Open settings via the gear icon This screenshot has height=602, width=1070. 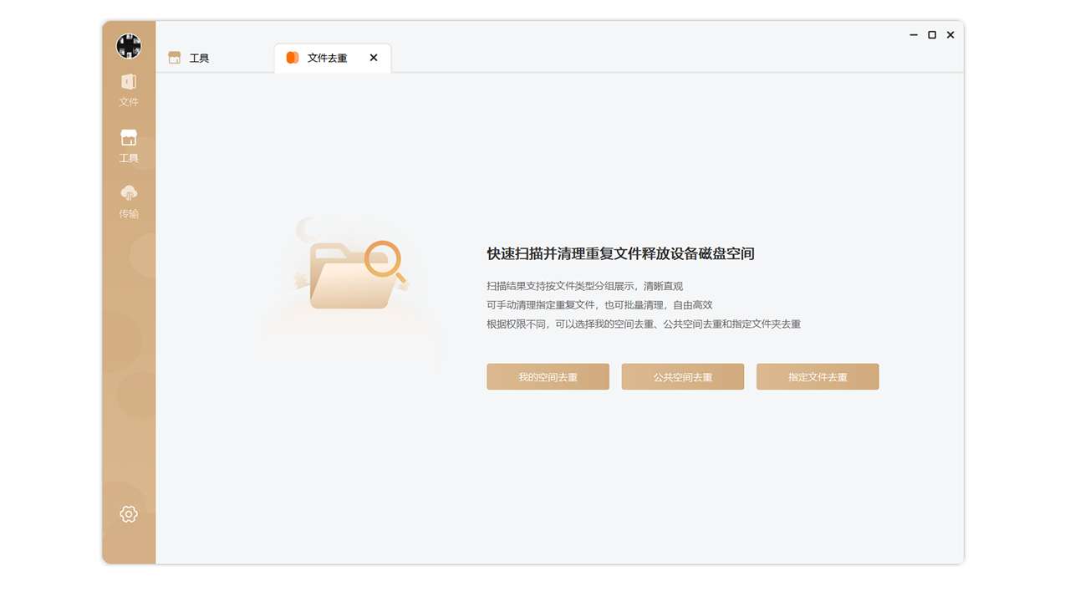[129, 513]
